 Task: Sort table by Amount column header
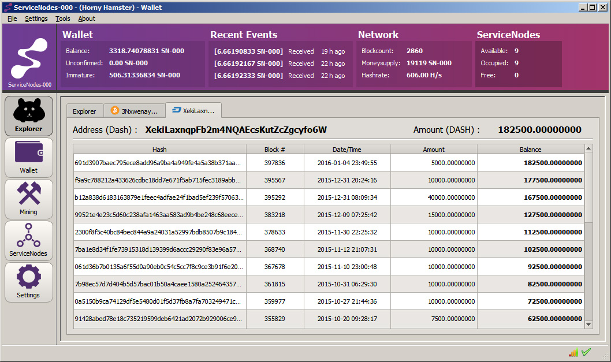click(434, 149)
